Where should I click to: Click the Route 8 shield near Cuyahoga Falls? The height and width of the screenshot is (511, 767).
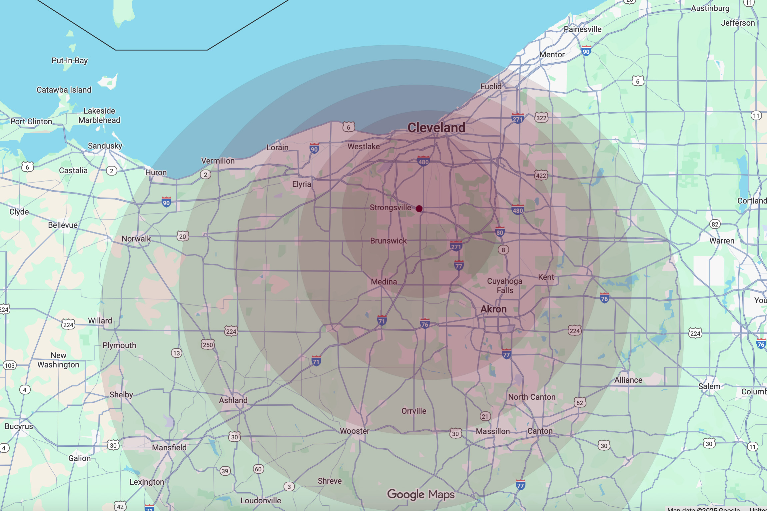(503, 250)
